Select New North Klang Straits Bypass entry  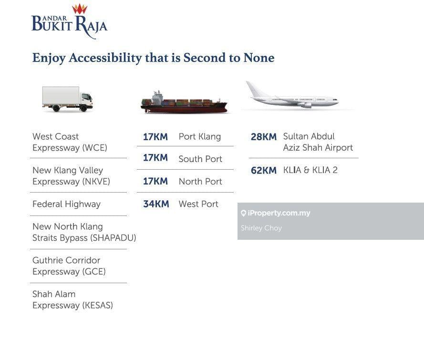click(x=84, y=232)
